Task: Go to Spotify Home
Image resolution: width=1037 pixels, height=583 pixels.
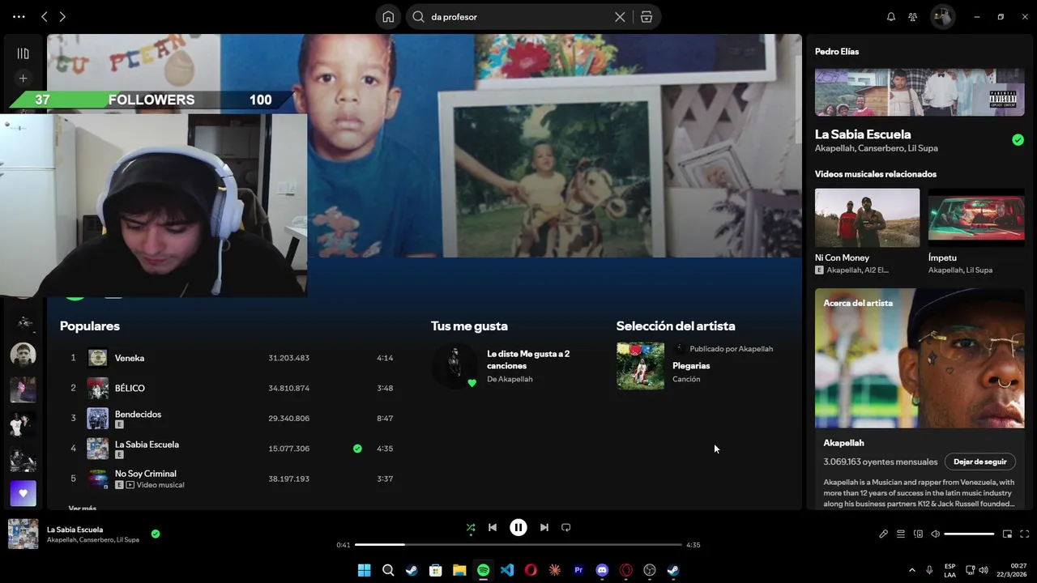Action: tap(388, 17)
